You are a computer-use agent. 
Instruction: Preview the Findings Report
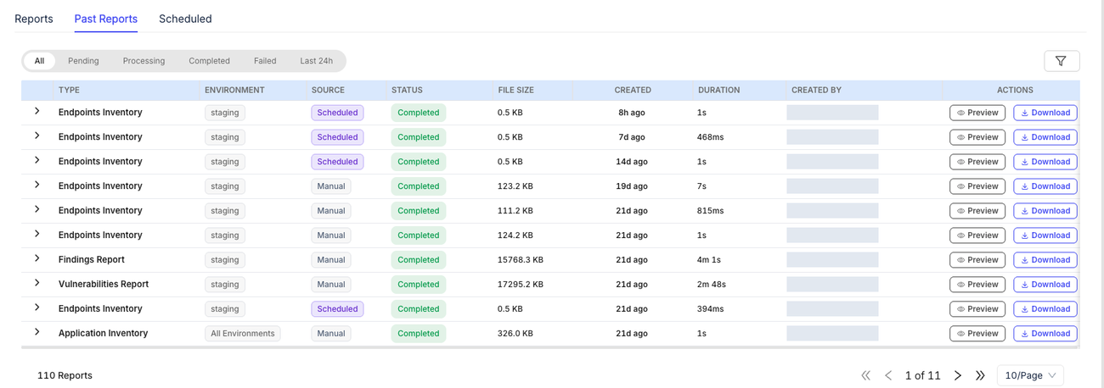click(x=977, y=260)
